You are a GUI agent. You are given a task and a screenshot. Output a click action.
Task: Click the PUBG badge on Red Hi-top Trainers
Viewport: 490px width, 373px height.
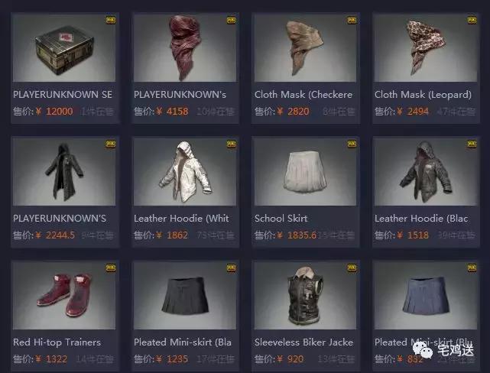pyautogui.click(x=111, y=268)
